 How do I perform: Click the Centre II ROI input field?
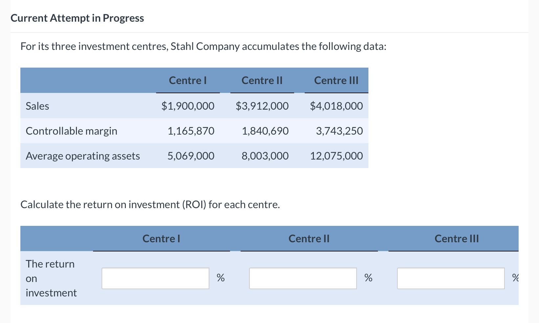click(303, 278)
